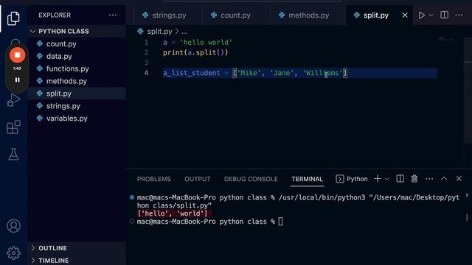Click empty line 3 in editor
Image resolution: width=472 pixels, height=265 pixels.
(299, 63)
